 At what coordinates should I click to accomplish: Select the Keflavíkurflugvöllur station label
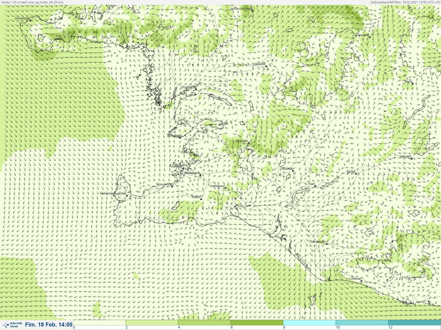point(113,194)
